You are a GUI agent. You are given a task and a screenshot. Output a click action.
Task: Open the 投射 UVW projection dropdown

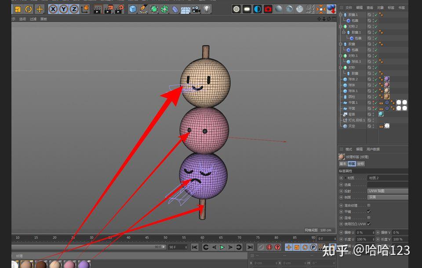(388, 191)
